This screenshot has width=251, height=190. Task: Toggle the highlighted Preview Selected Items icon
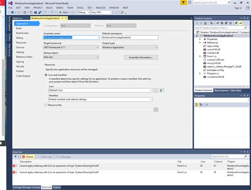point(240,23)
